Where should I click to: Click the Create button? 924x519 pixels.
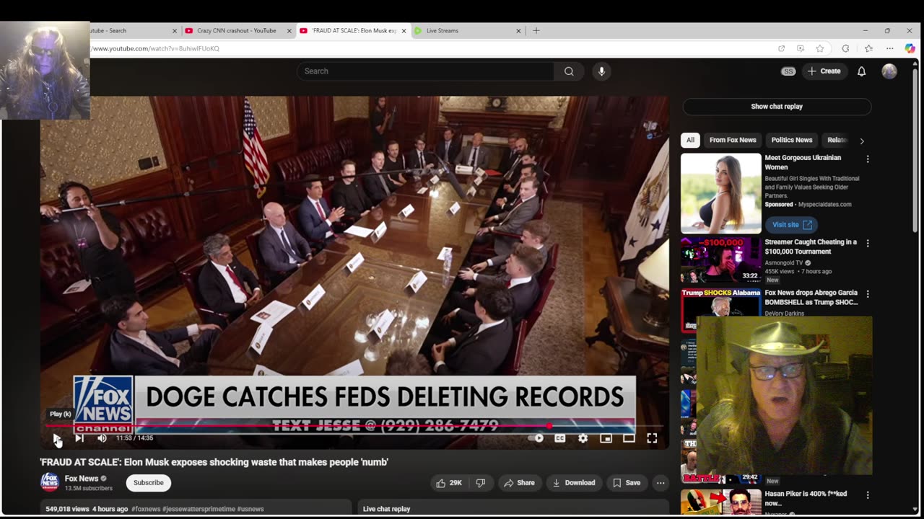(x=824, y=71)
